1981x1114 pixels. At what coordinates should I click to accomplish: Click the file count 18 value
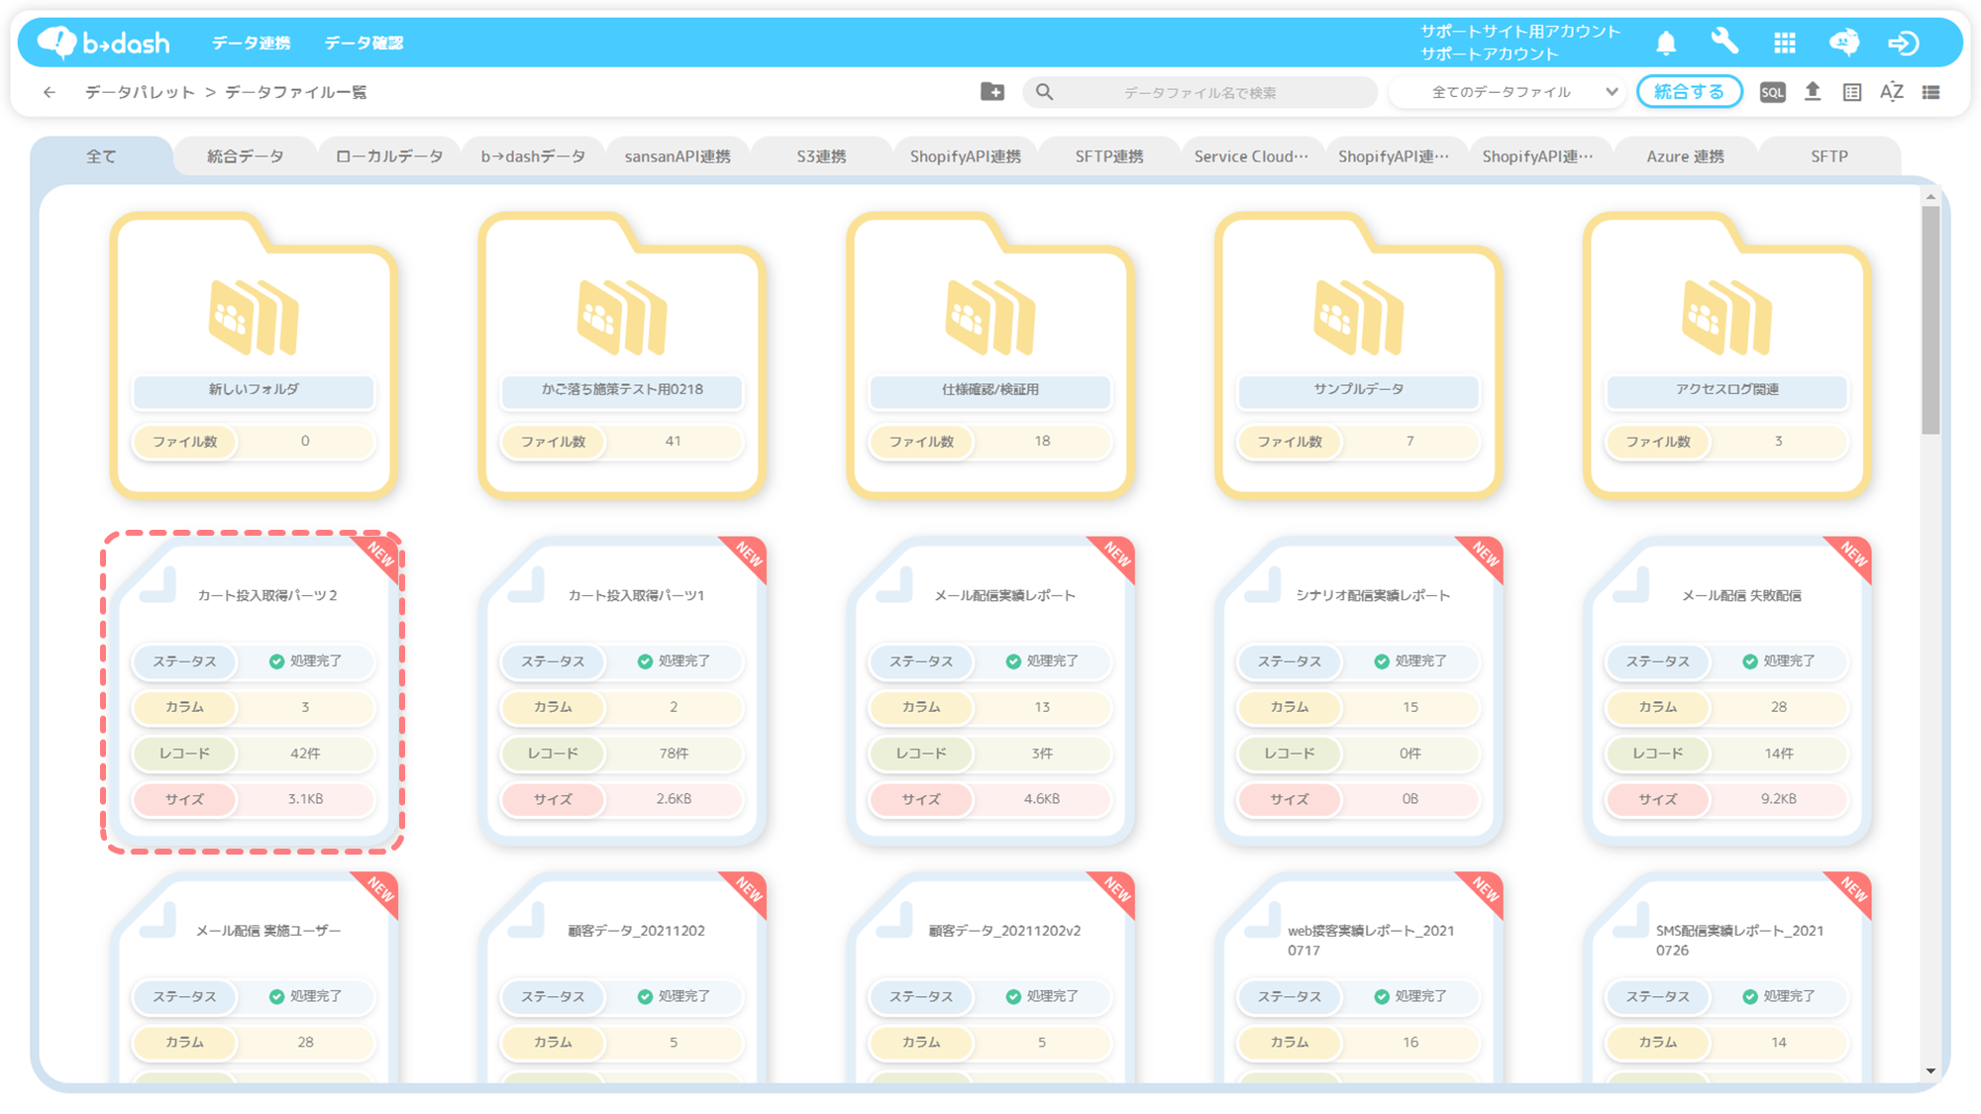coord(1042,442)
